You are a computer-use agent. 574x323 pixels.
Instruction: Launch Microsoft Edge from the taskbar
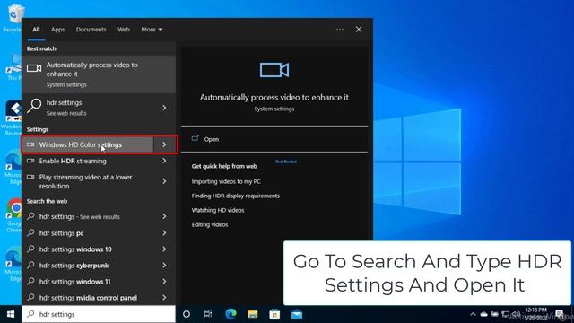[x=230, y=314]
